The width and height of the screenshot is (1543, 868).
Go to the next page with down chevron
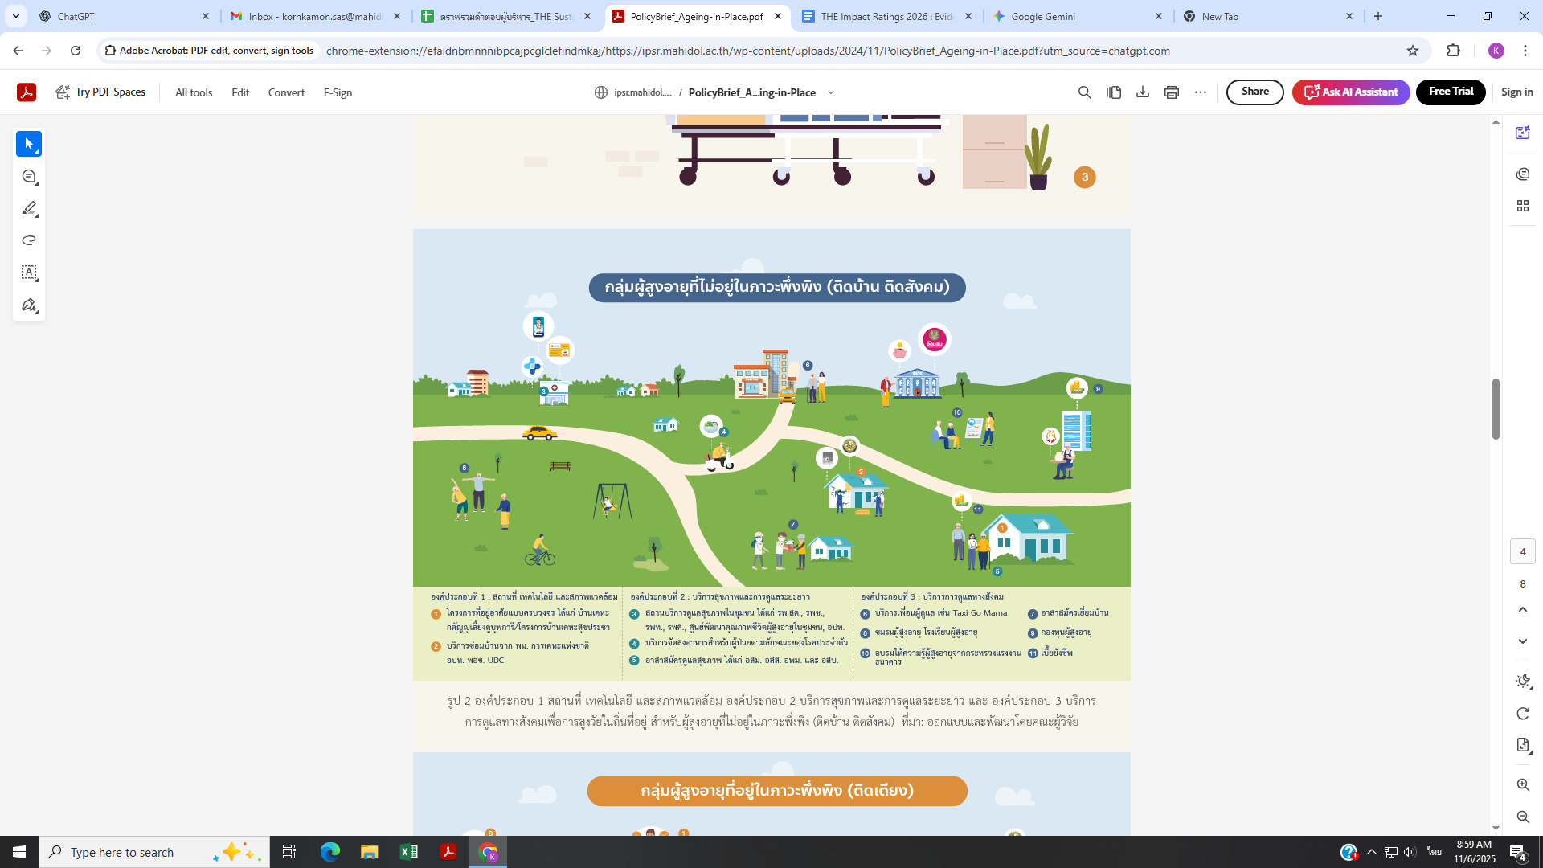coord(1523,641)
